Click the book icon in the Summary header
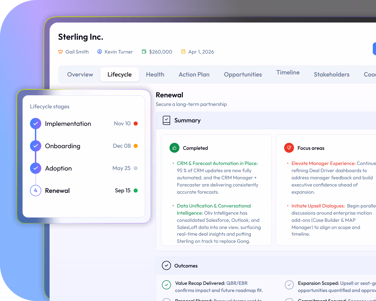 [x=166, y=120]
